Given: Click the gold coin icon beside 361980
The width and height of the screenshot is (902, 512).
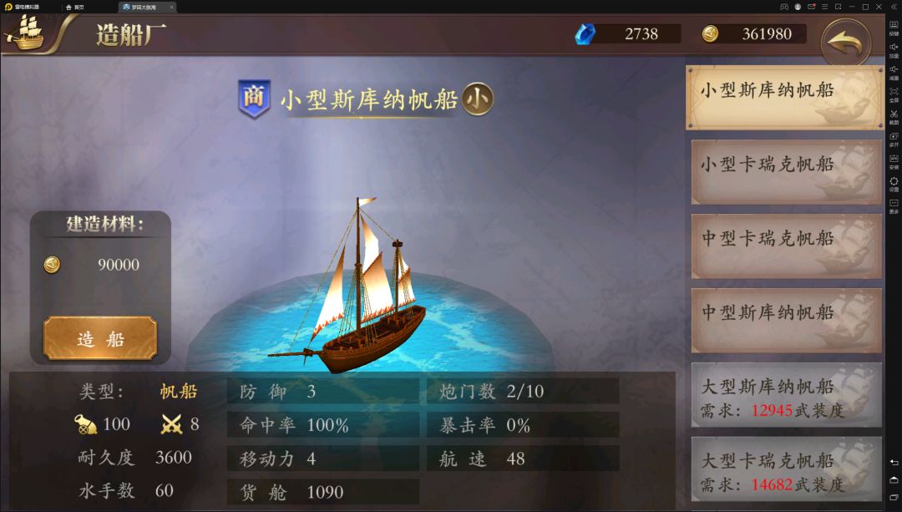Looking at the screenshot, I should (x=710, y=34).
